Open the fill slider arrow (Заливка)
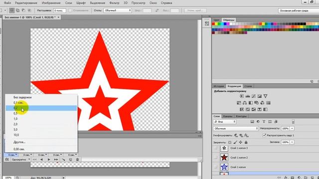This screenshot has width=319, height=179. point(292,142)
